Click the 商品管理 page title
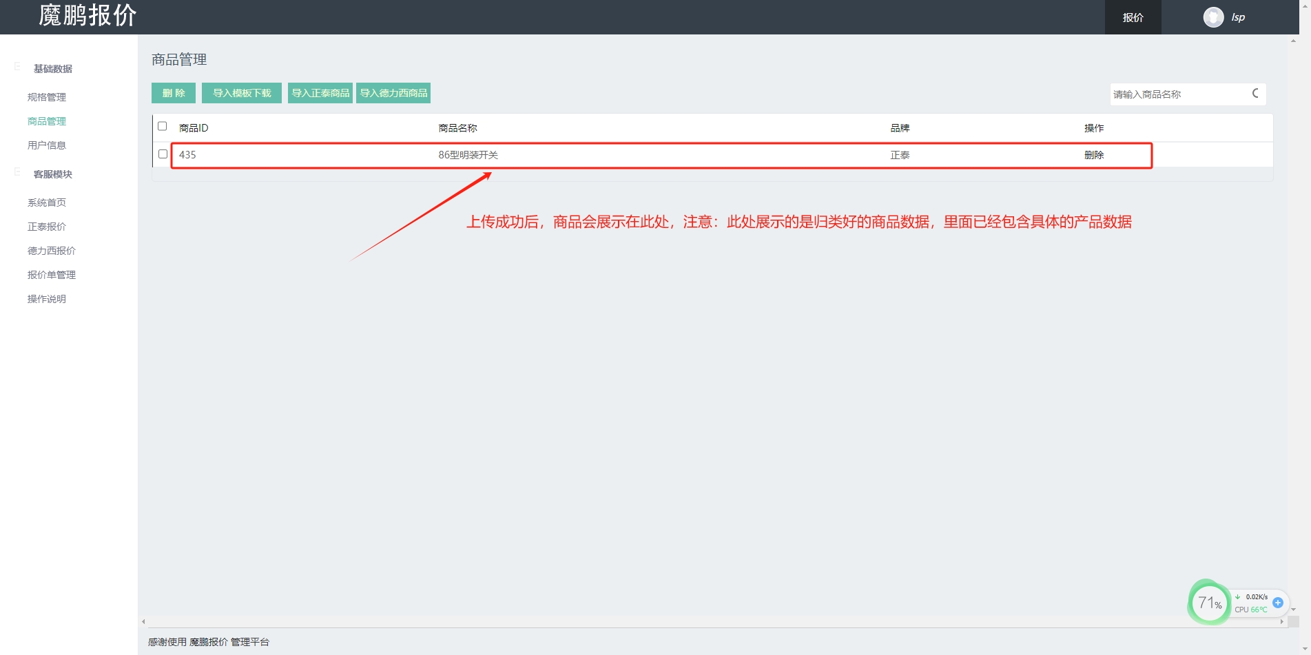Image resolution: width=1311 pixels, height=655 pixels. click(x=179, y=59)
